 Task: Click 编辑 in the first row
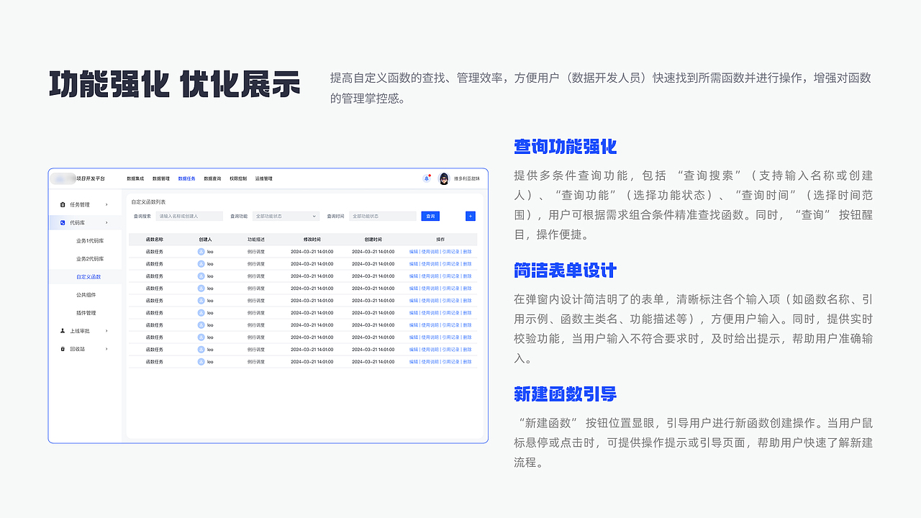pyautogui.click(x=412, y=251)
